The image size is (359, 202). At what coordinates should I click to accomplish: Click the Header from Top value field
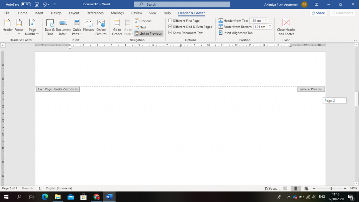point(256,21)
